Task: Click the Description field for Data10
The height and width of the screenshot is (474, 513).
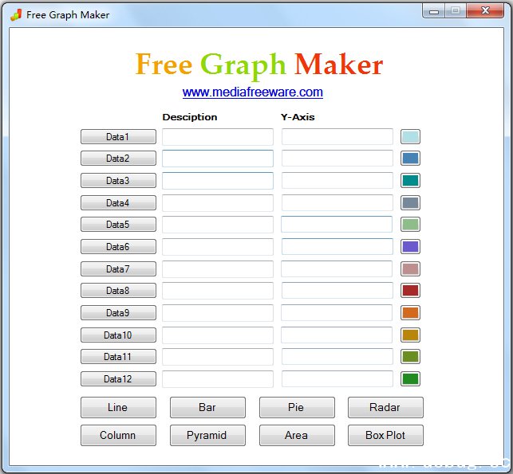Action: (x=218, y=335)
